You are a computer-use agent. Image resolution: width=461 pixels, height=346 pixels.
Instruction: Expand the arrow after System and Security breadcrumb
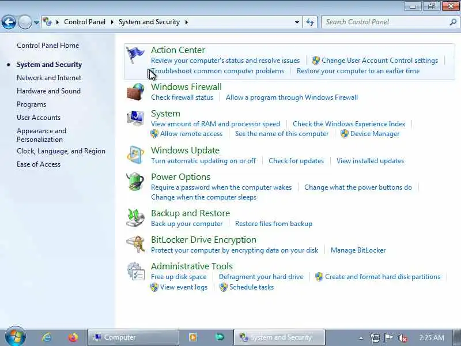[186, 22]
